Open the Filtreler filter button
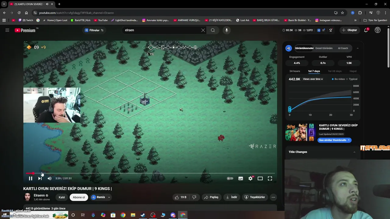The image size is (390, 219). tap(94, 30)
